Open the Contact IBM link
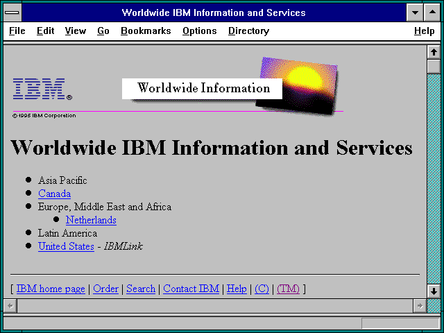The width and height of the screenshot is (444, 333). coord(191,289)
